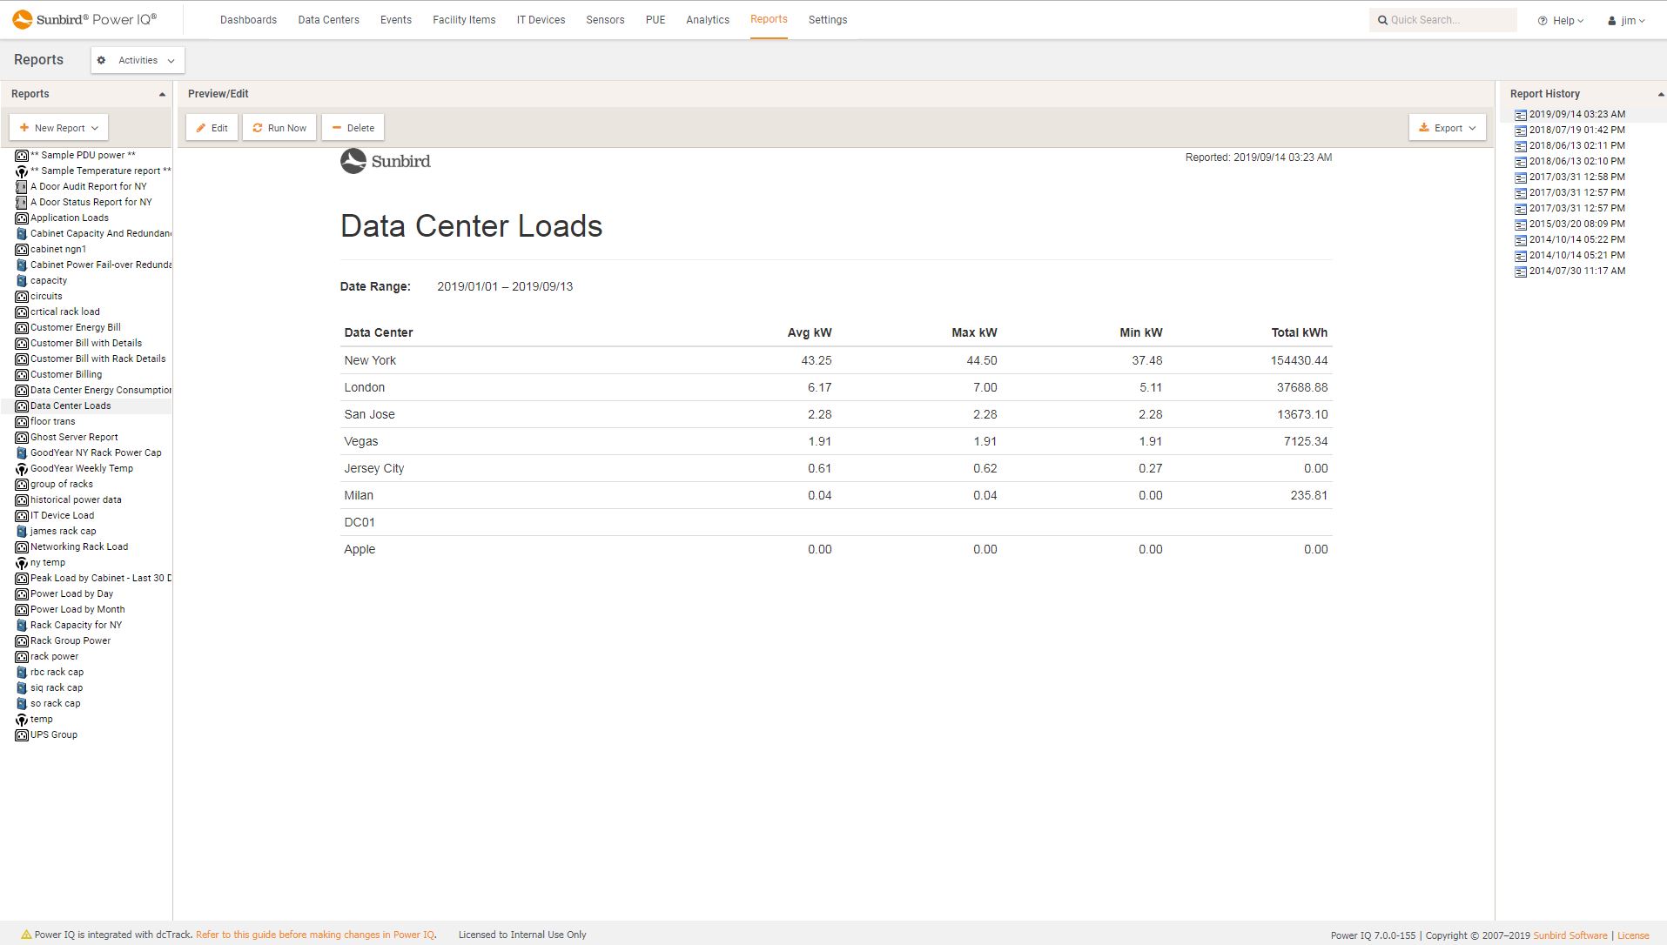Click inside the Quick Search field
This screenshot has height=945, width=1667.
[x=1445, y=19]
